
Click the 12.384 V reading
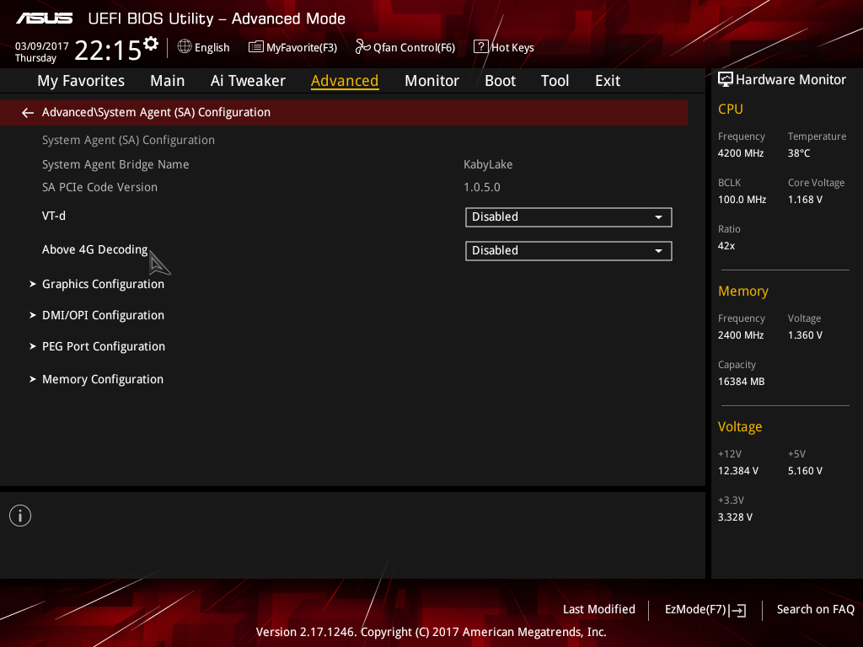[737, 471]
